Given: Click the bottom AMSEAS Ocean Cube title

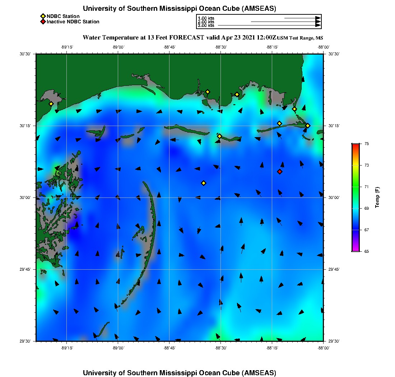Looking at the screenshot, I should [x=180, y=373].
